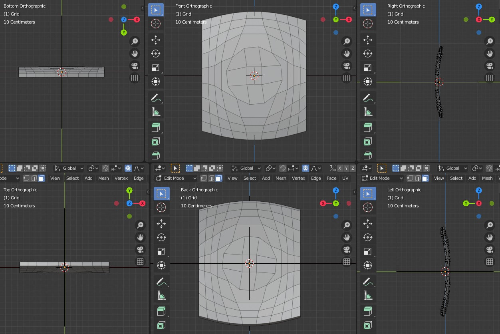500x334 pixels.
Task: Open the Edit Mode dropdown in Back Orthographic viewport
Action: click(176, 178)
